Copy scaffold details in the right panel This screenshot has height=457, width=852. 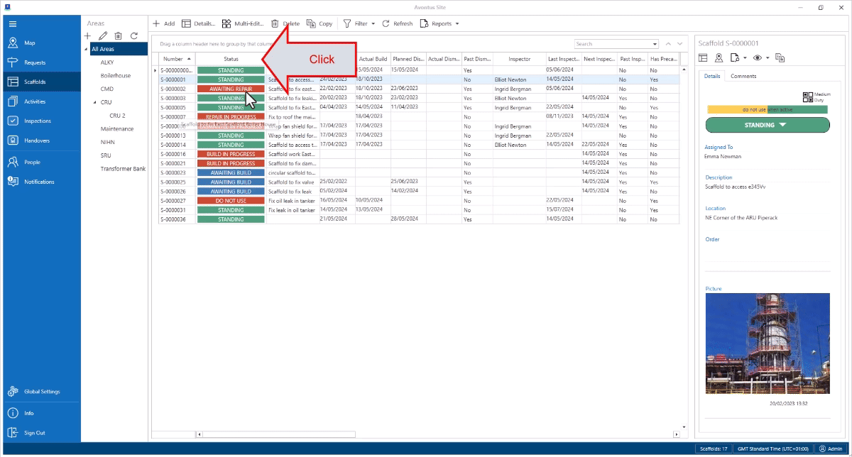point(780,57)
